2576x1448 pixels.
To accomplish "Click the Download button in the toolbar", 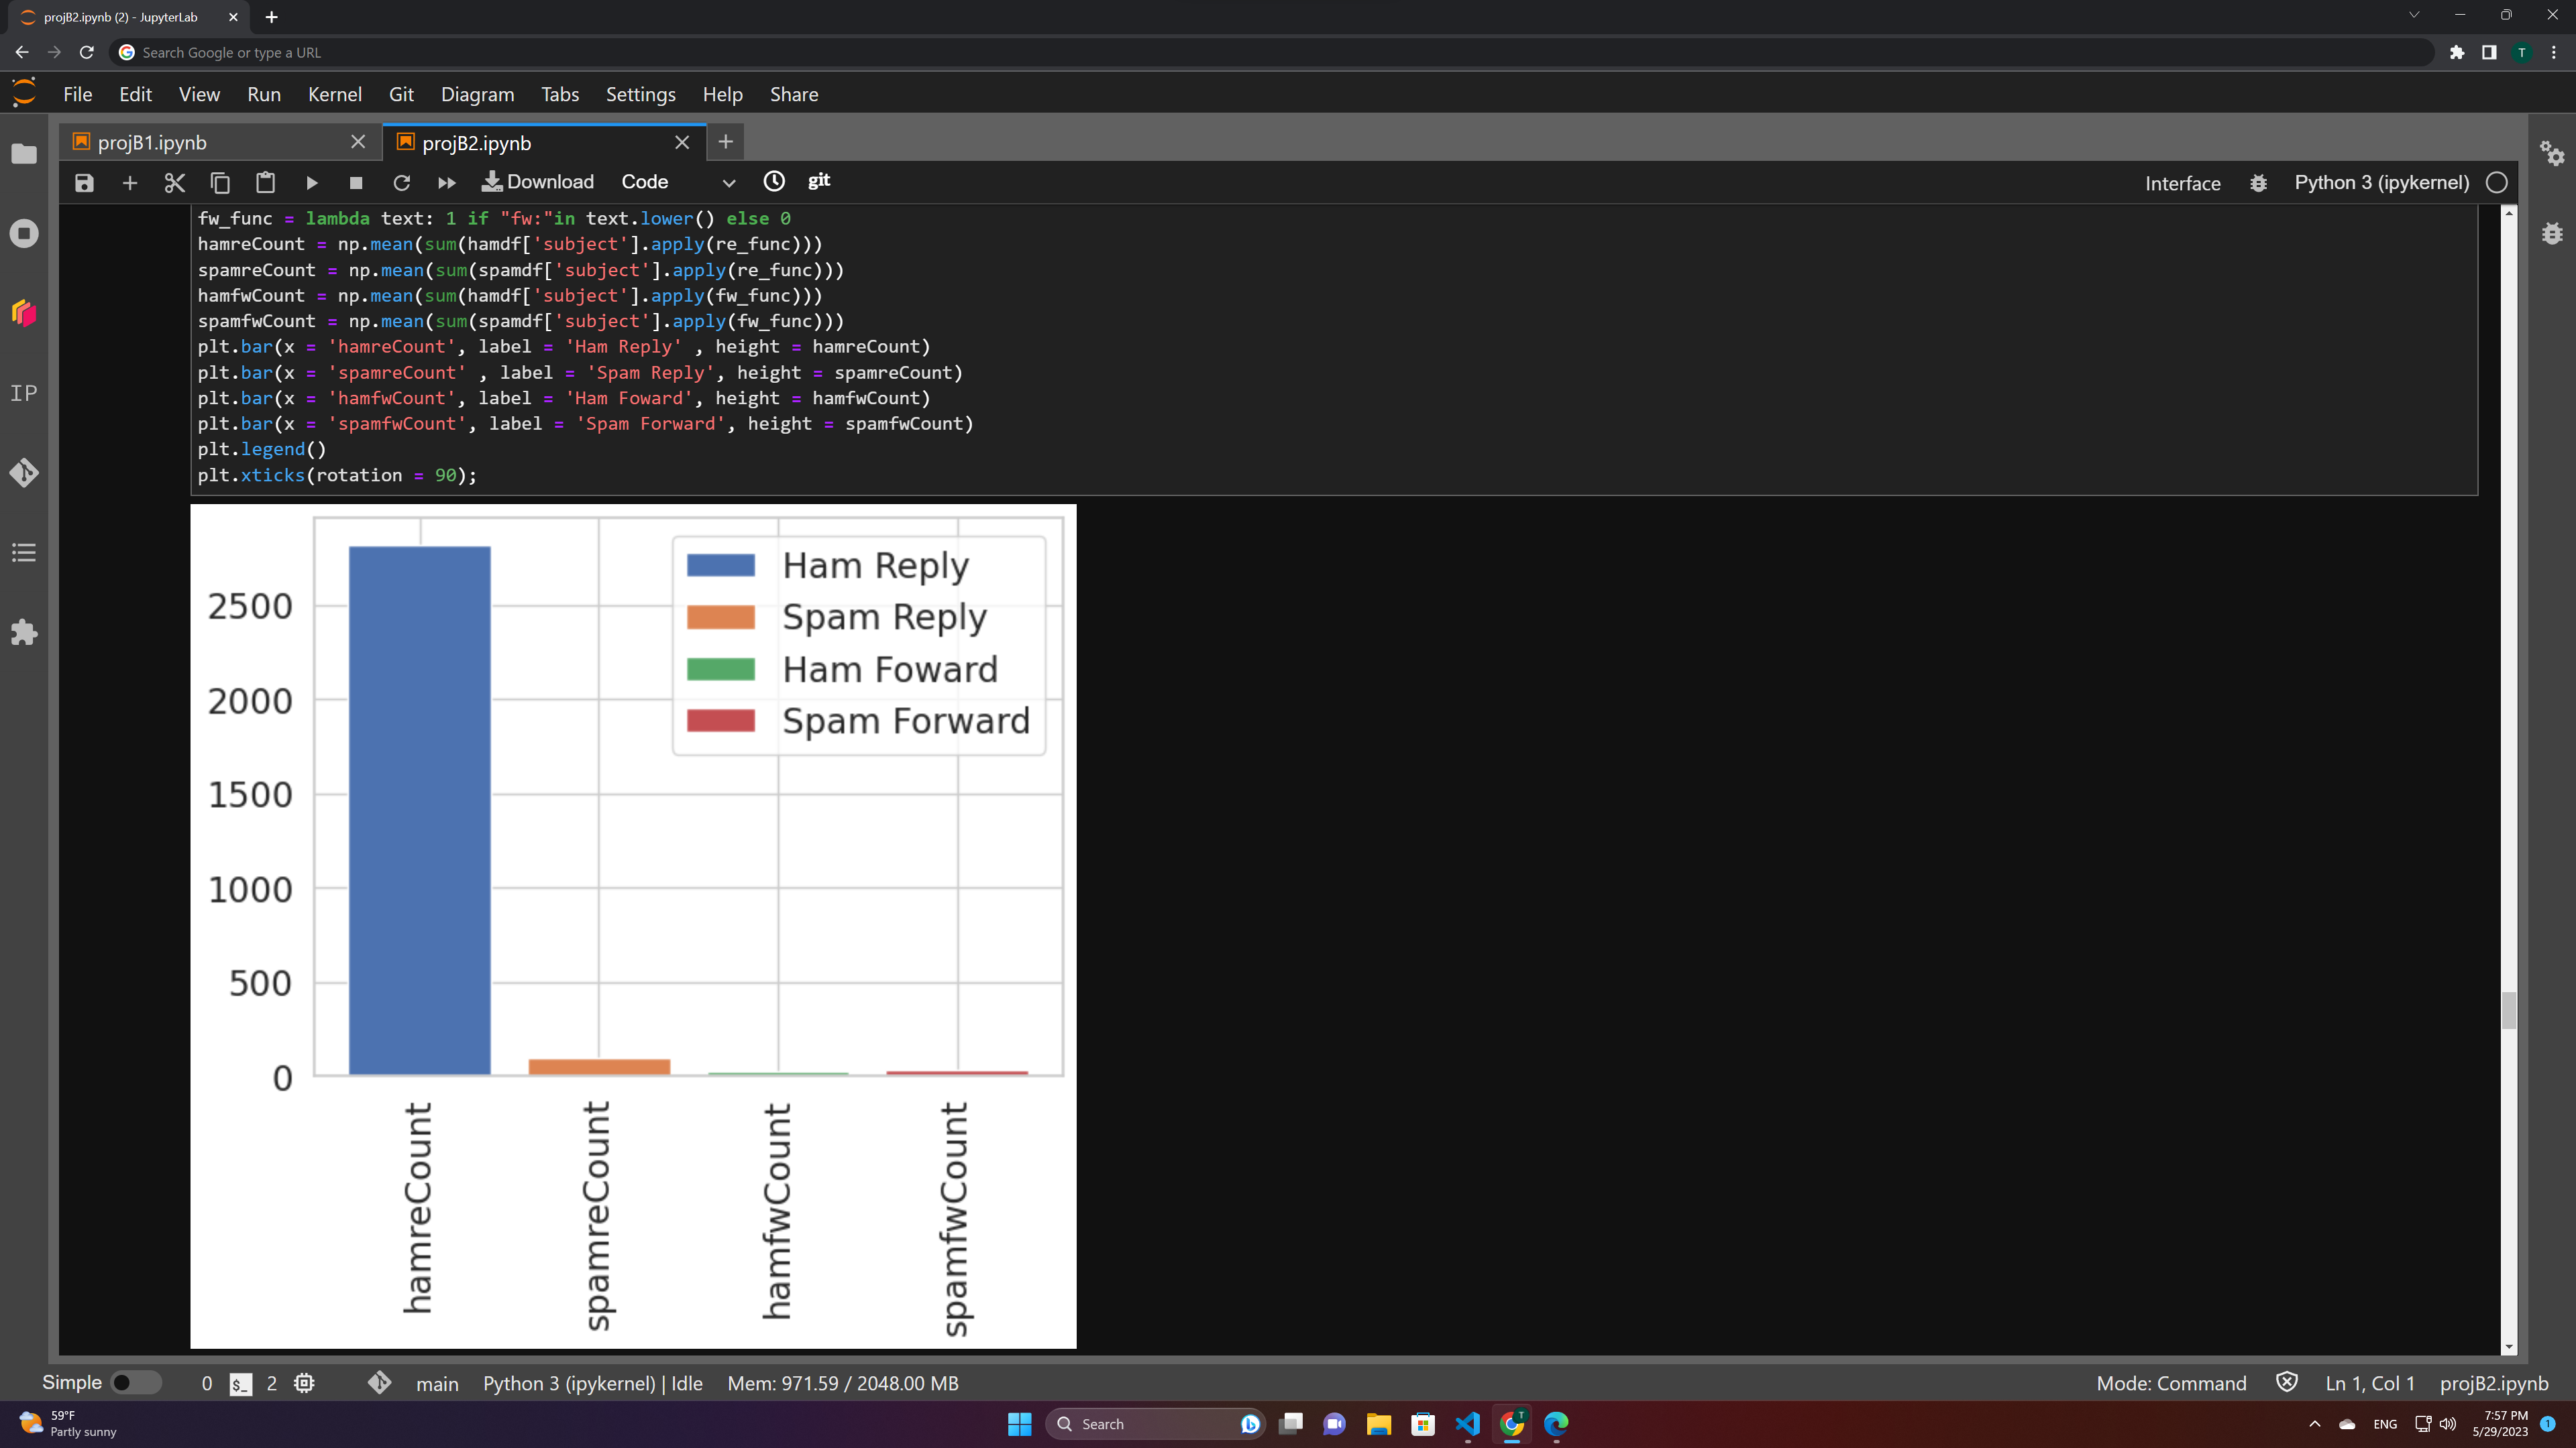I will point(538,182).
